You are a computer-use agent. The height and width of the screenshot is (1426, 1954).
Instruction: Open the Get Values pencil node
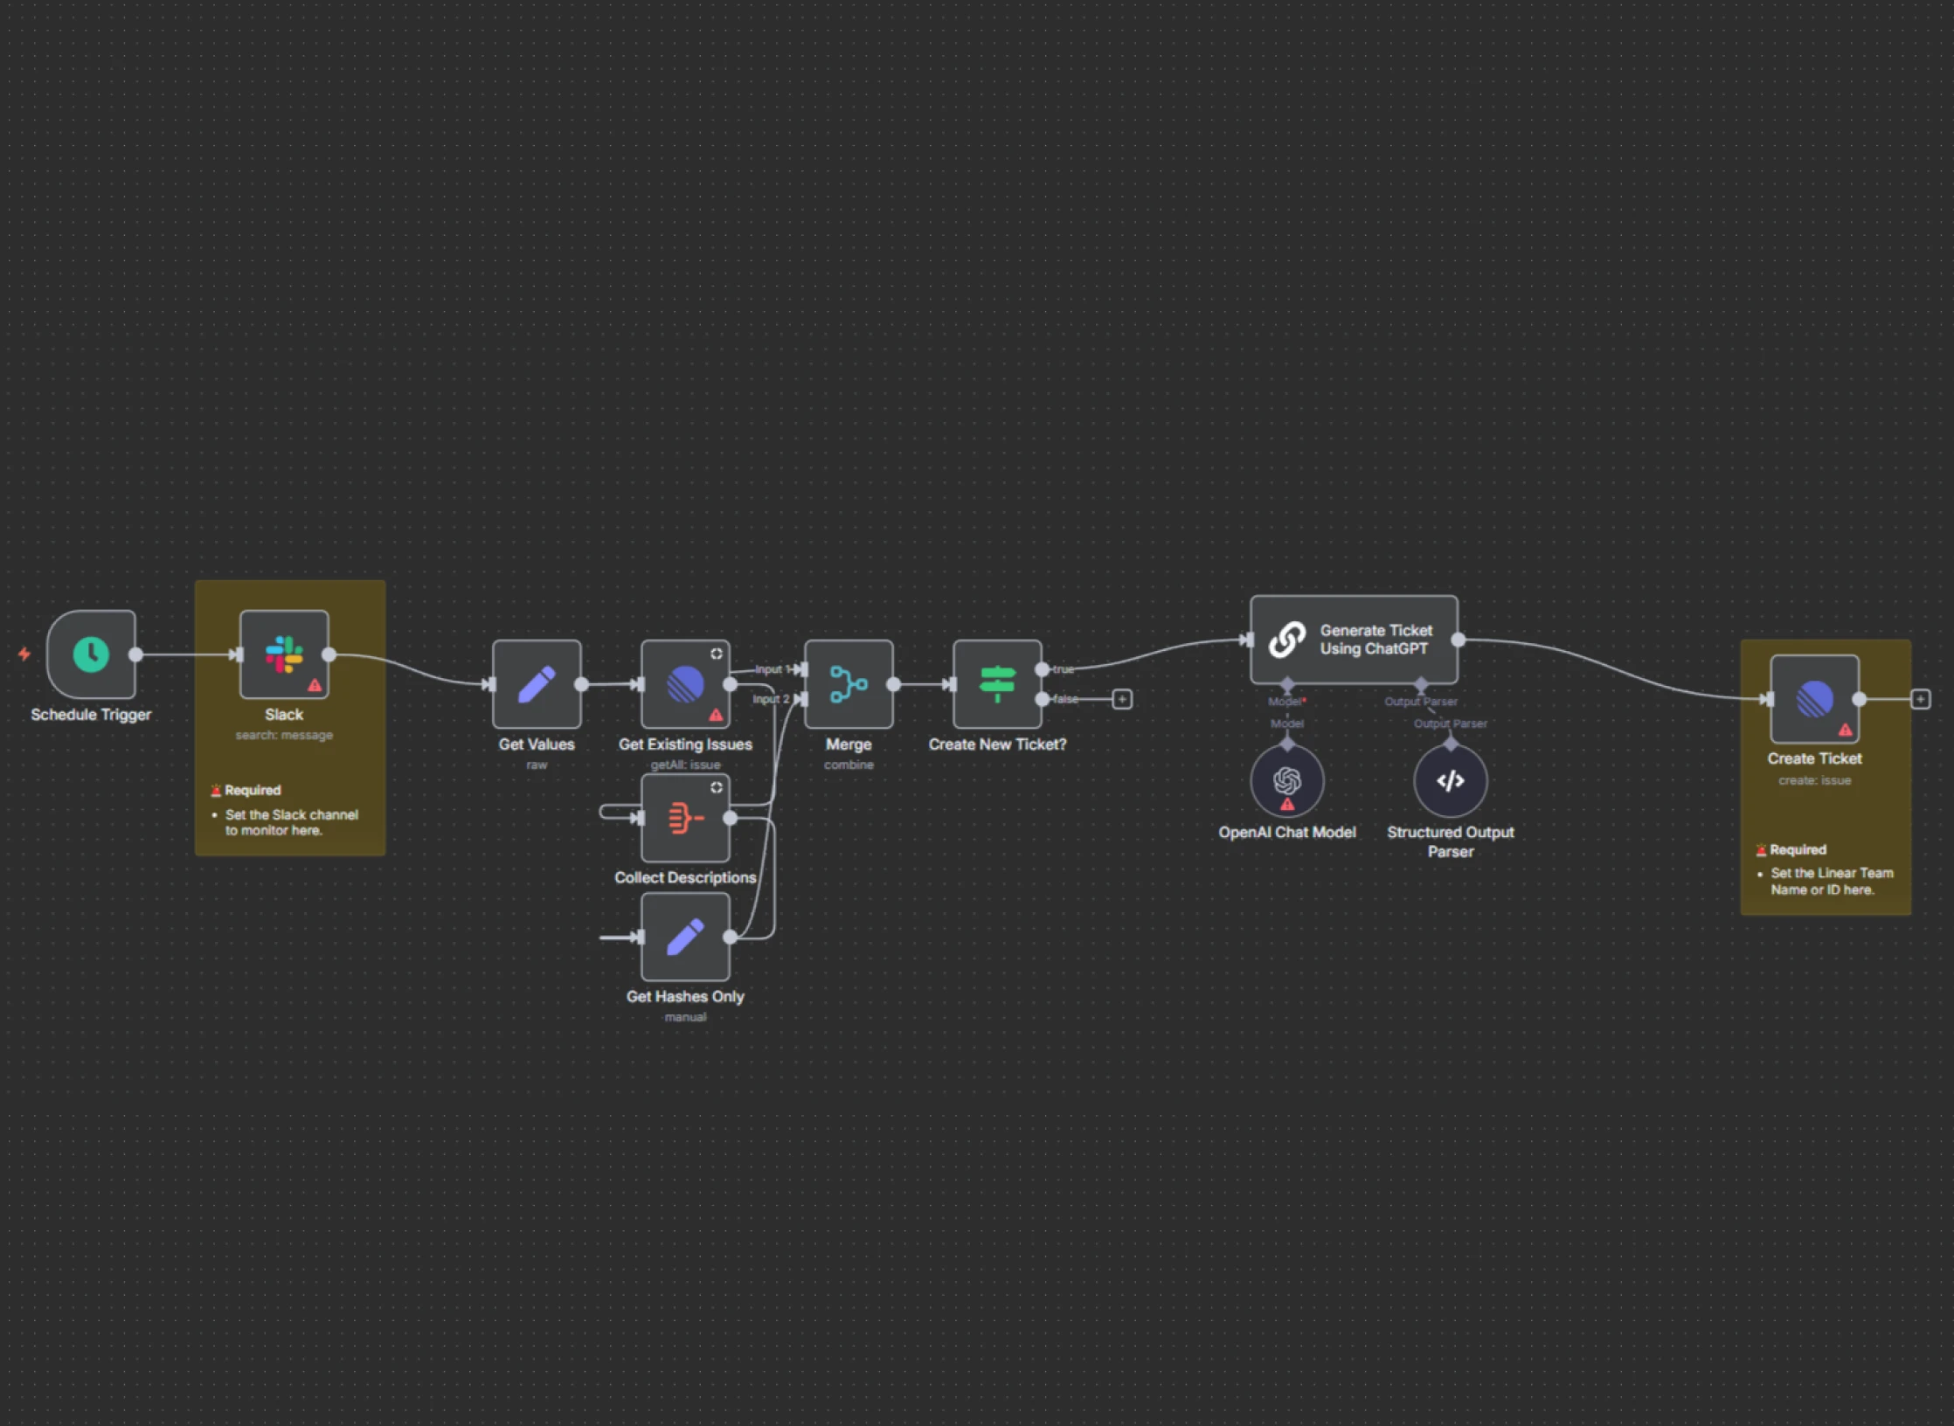tap(537, 684)
